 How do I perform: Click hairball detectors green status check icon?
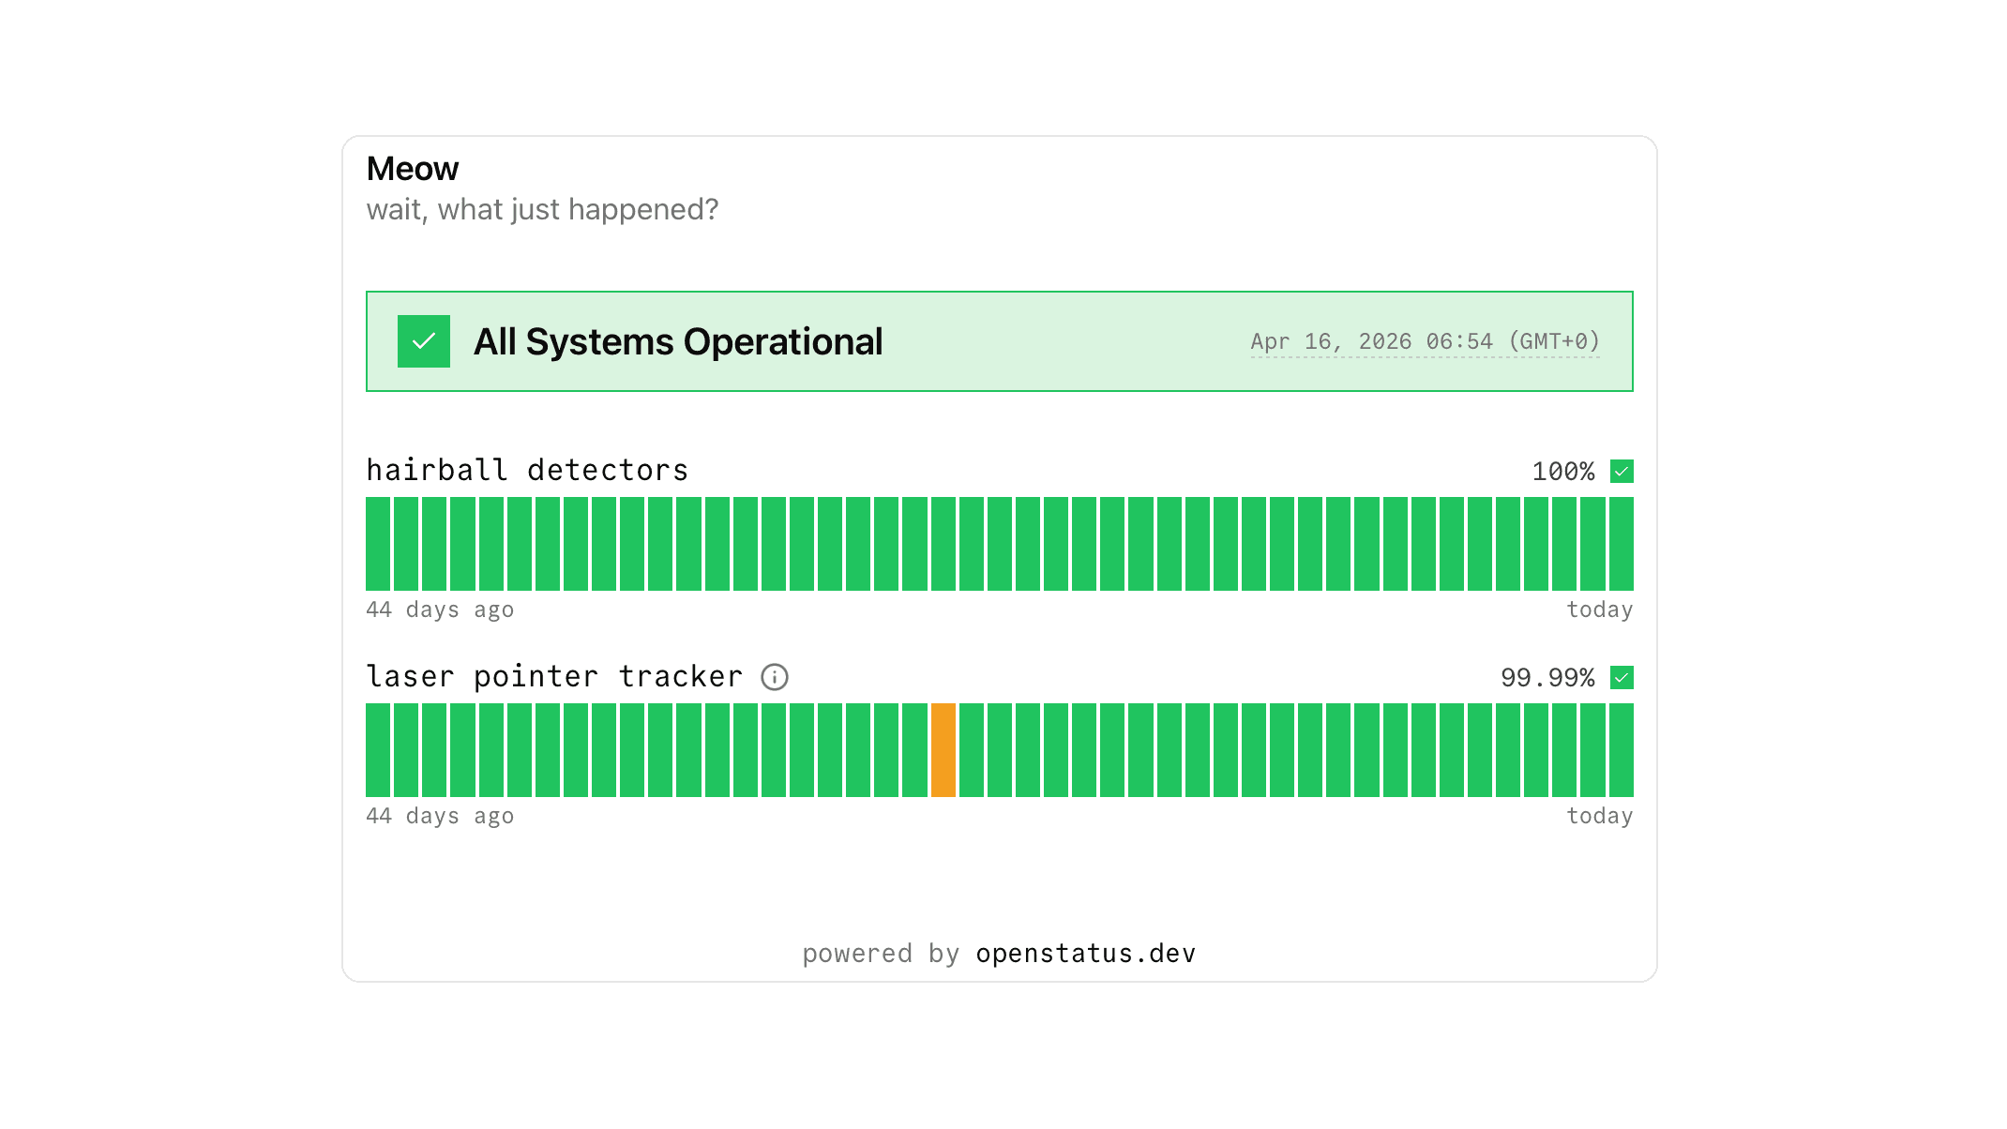(x=1622, y=471)
